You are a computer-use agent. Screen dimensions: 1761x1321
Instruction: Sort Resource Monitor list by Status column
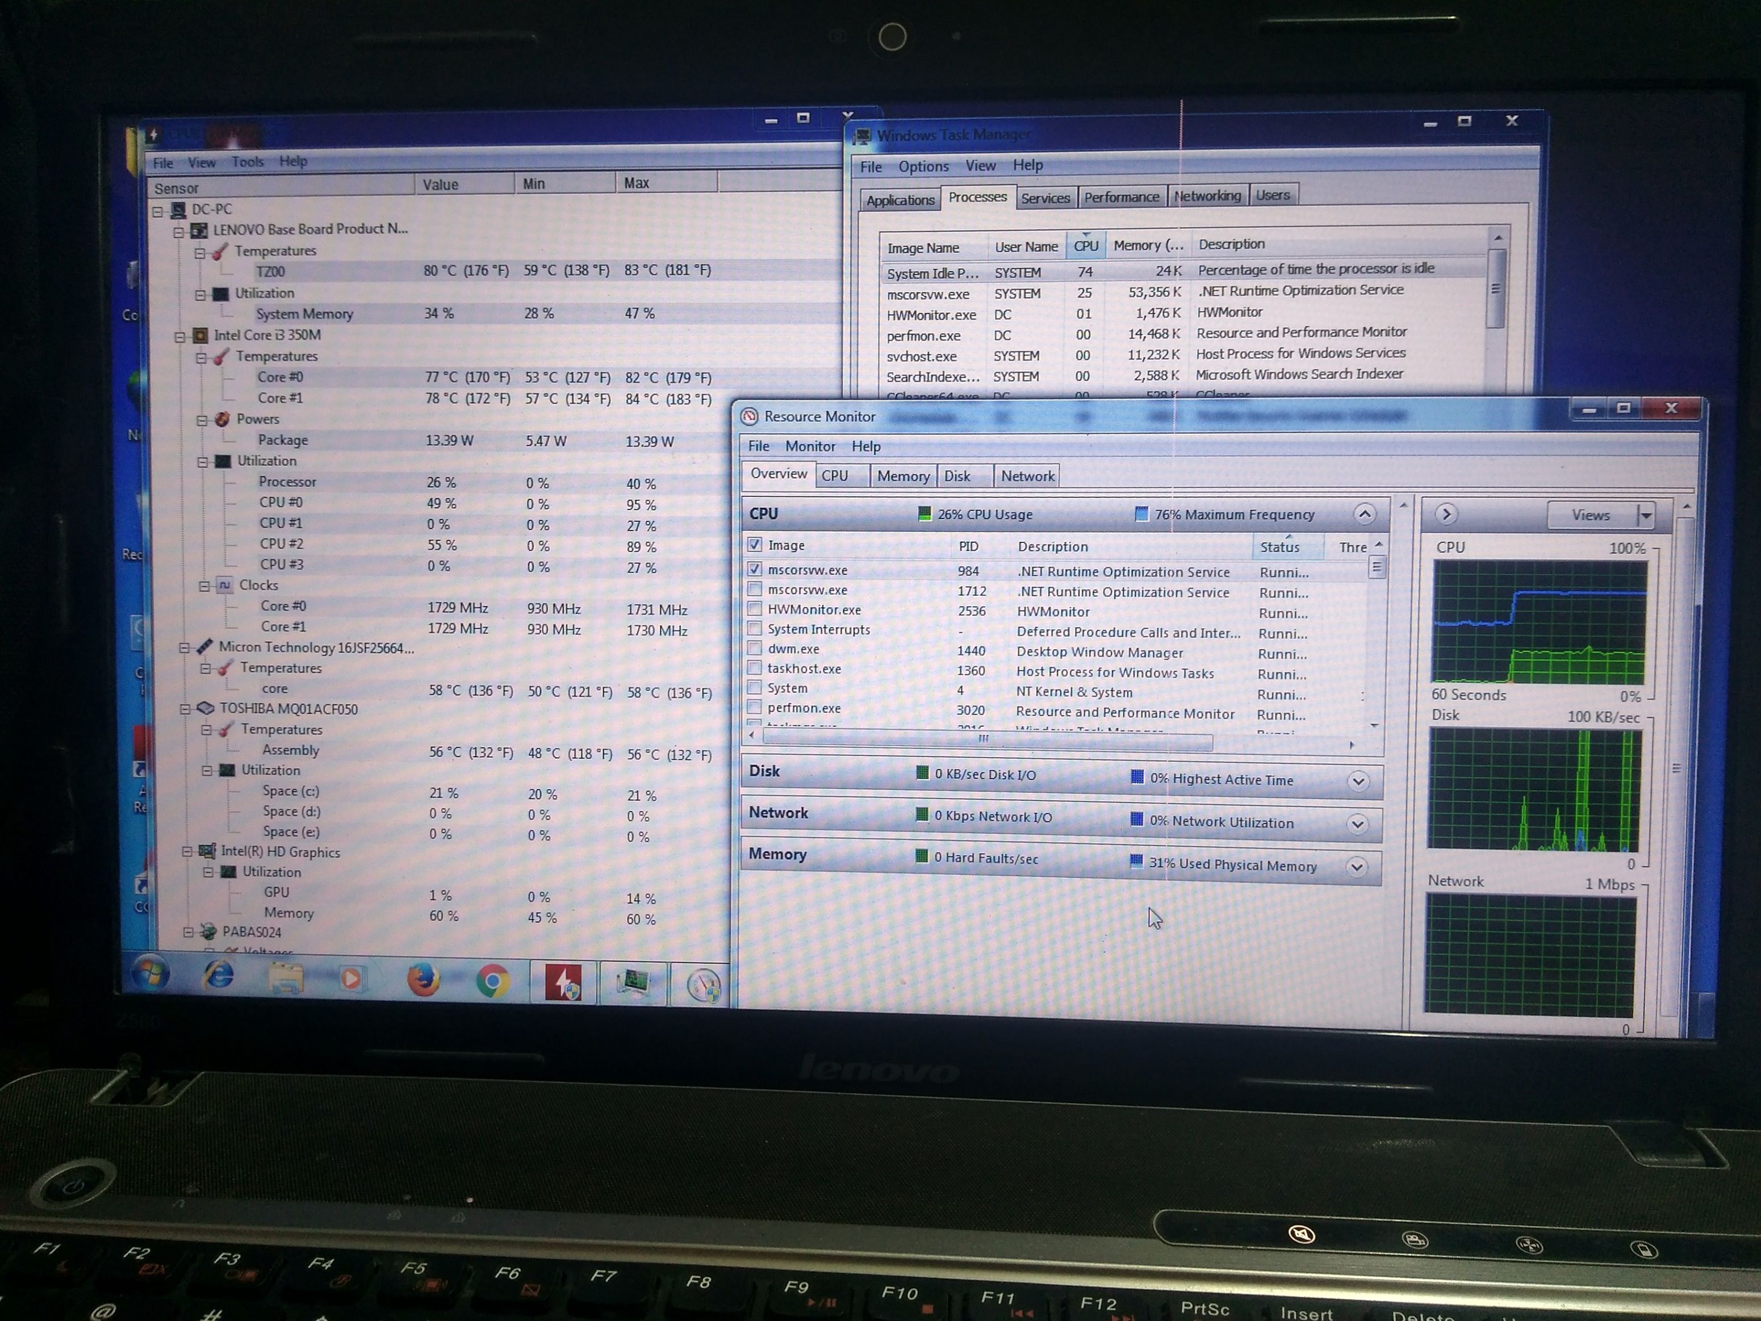[x=1287, y=547]
